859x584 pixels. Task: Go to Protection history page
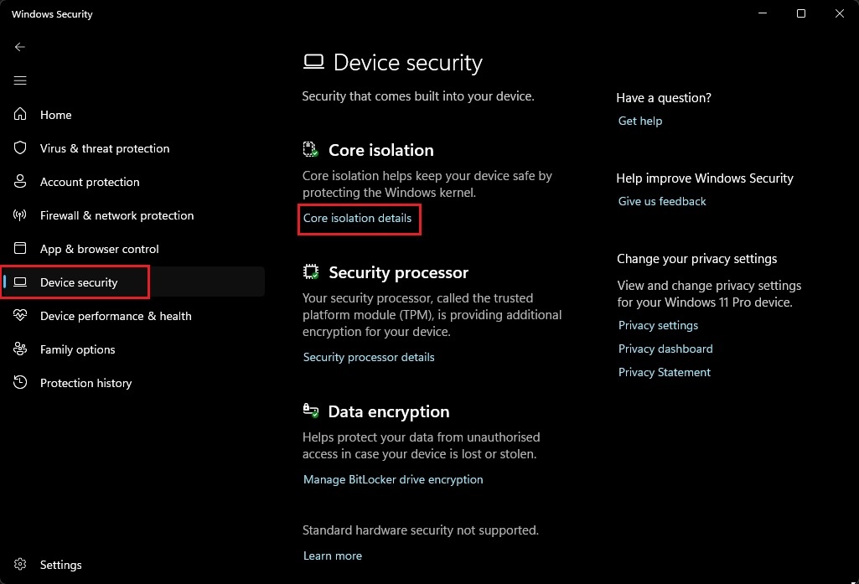(x=85, y=383)
